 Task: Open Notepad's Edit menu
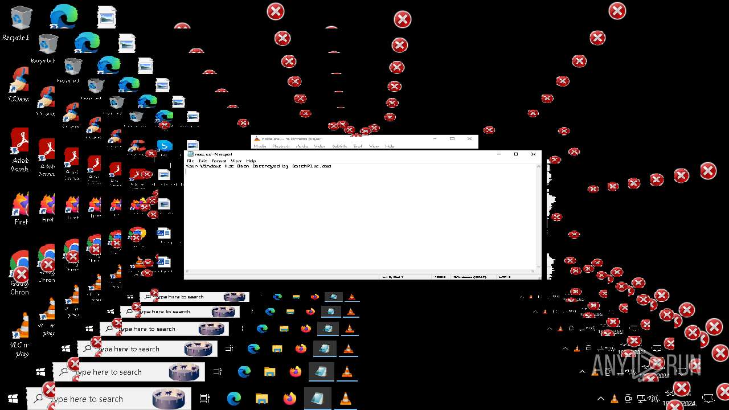tap(203, 161)
